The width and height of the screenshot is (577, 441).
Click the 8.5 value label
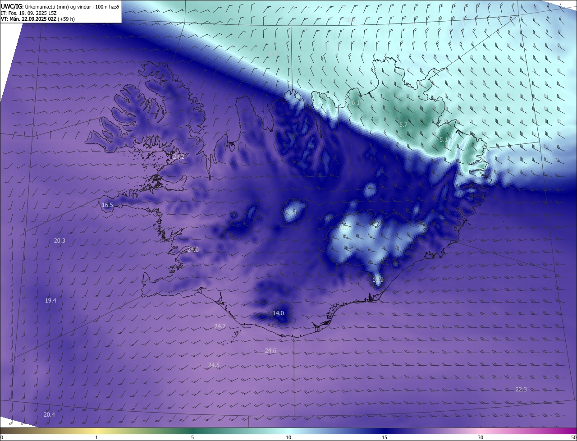pyautogui.click(x=273, y=53)
